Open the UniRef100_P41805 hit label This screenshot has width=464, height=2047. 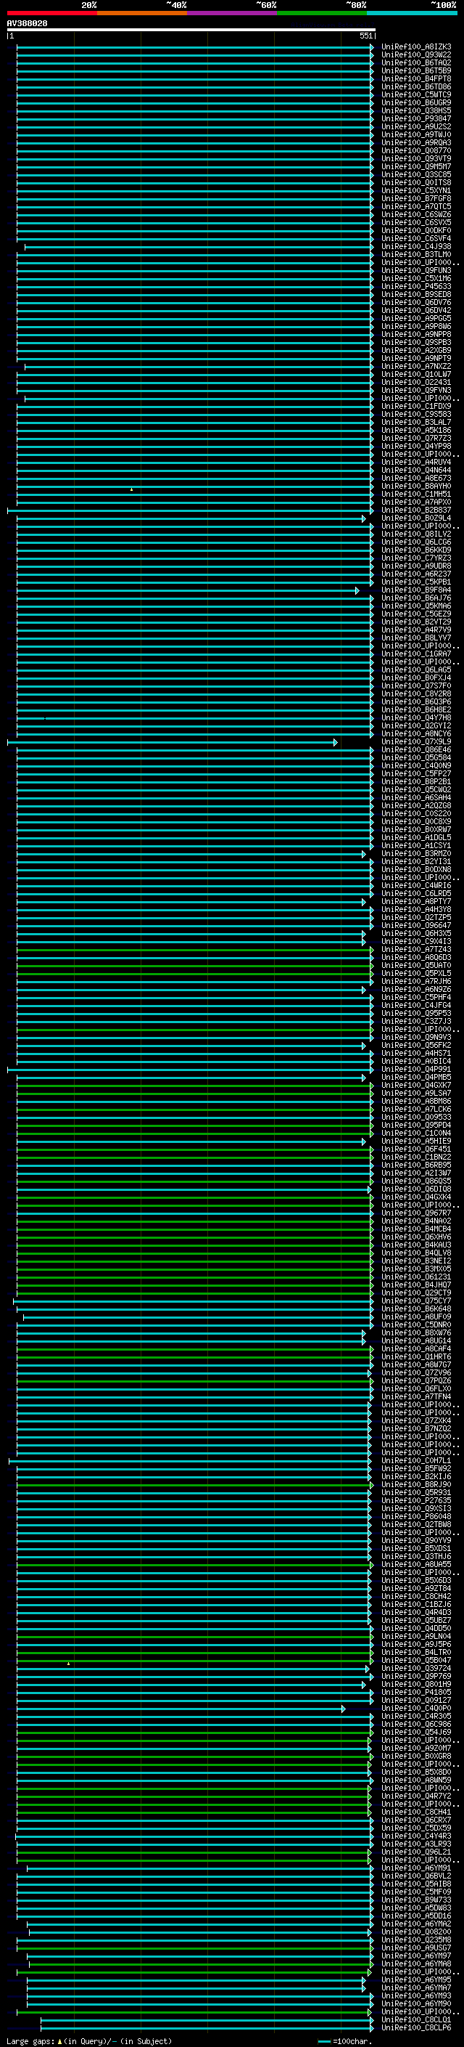click(415, 1693)
